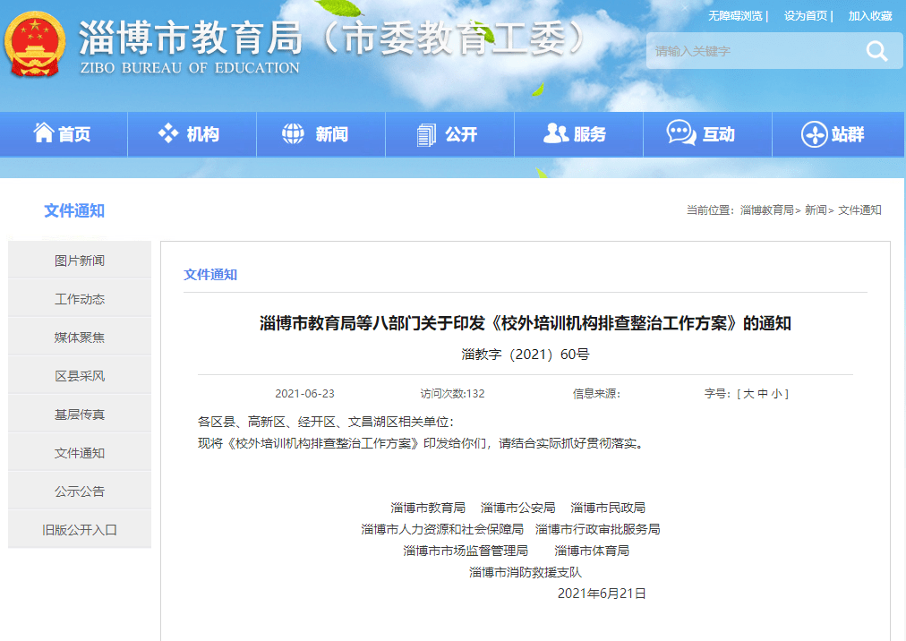Click the search magnifier icon
Screen dimensions: 906x641
[876, 51]
